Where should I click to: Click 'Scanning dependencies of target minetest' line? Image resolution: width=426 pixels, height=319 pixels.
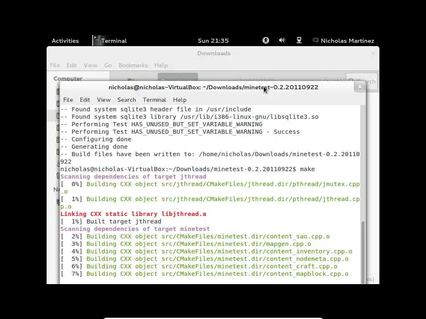135,229
